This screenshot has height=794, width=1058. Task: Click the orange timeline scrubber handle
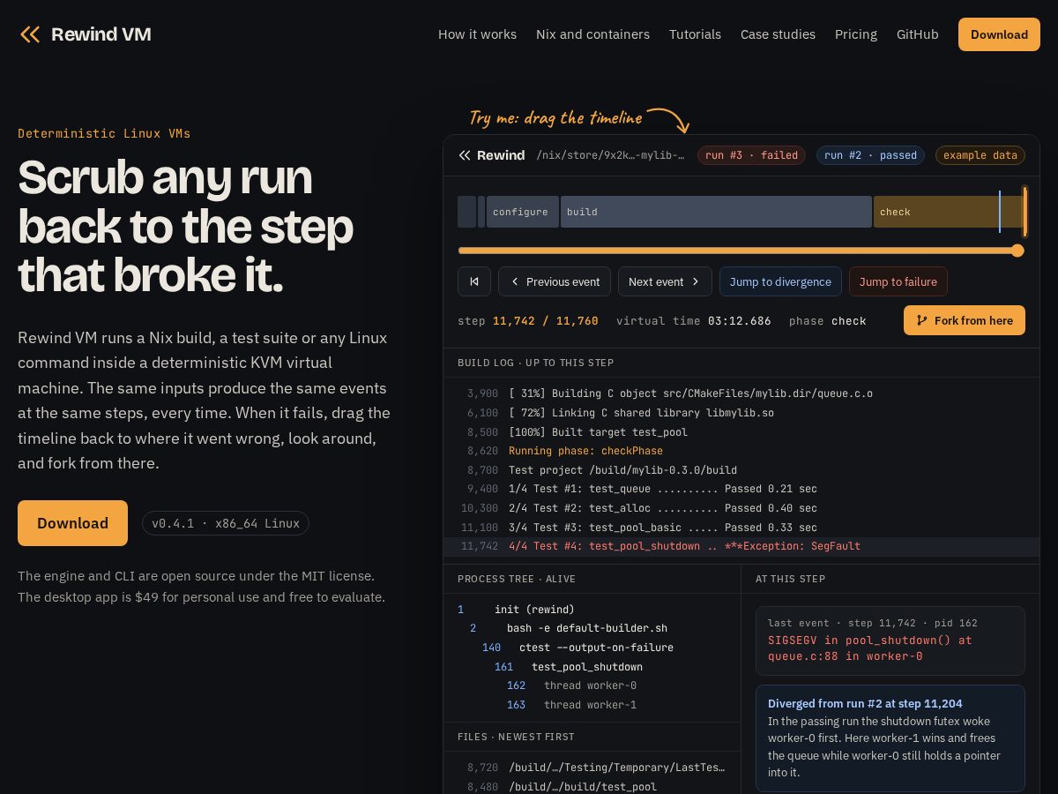coord(1017,251)
